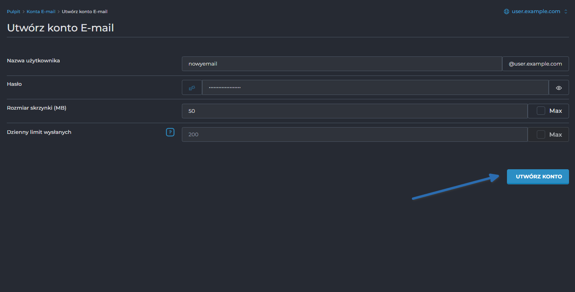Go to Pulpit in the breadcrumb
Image resolution: width=575 pixels, height=292 pixels.
pos(14,12)
